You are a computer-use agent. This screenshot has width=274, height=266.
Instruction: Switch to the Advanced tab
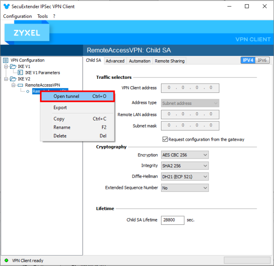pyautogui.click(x=115, y=61)
